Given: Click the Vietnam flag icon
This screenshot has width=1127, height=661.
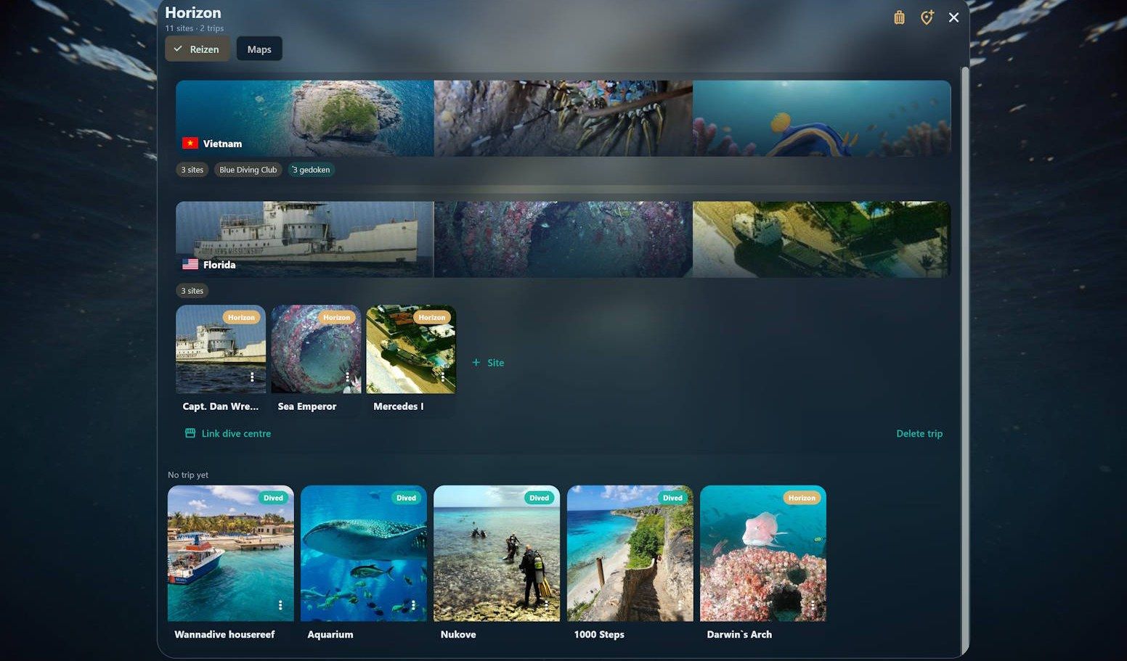Looking at the screenshot, I should [x=190, y=143].
